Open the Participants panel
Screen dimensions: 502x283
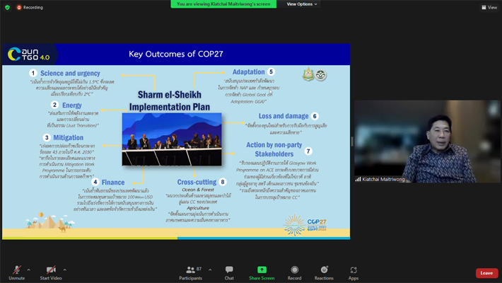(x=191, y=273)
